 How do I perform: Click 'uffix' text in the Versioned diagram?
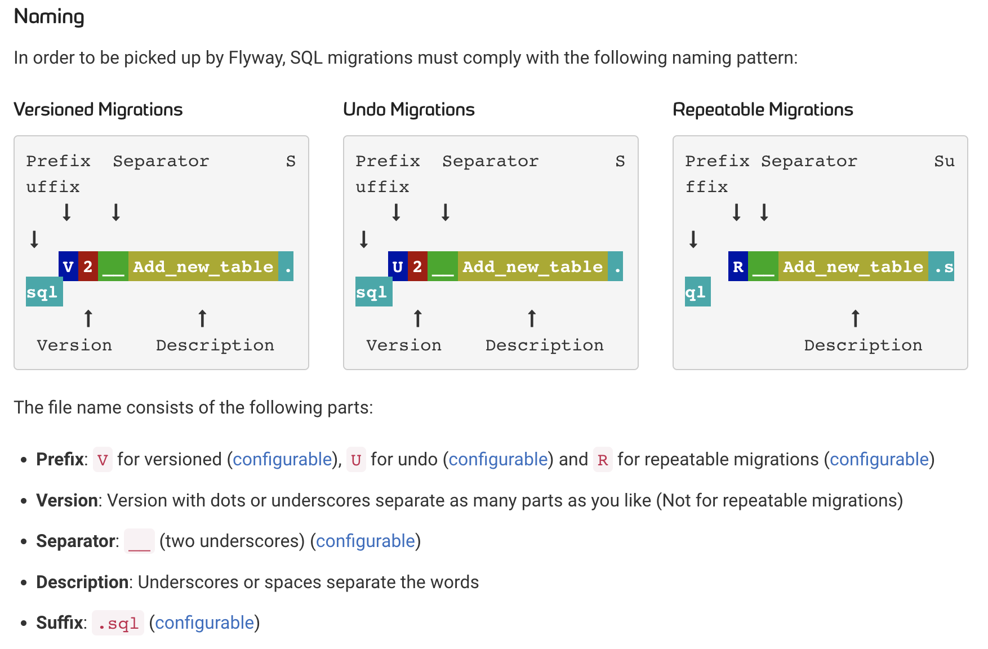click(x=53, y=187)
